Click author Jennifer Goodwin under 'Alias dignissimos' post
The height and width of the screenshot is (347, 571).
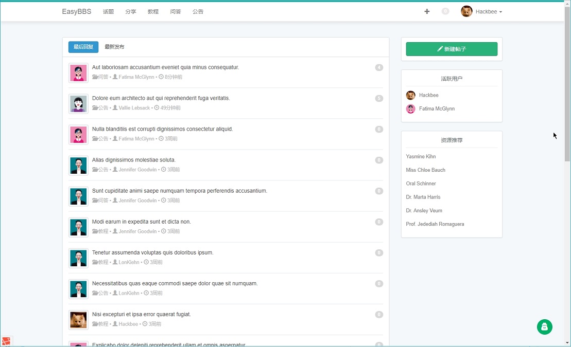coord(137,170)
